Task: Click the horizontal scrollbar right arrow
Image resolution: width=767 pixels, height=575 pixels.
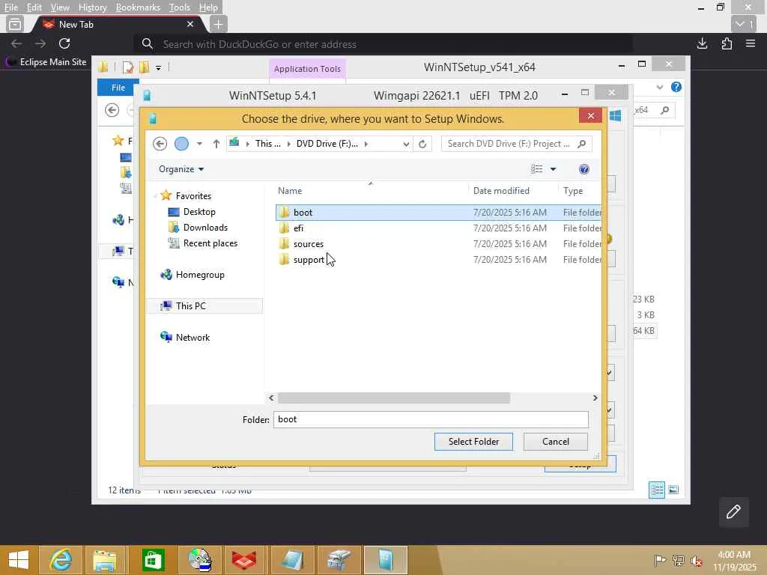Action: [595, 398]
